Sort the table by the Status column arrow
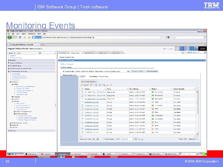This screenshot has width=223, height=167. click(x=172, y=89)
